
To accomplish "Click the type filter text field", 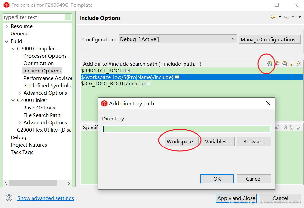I will pyautogui.click(x=34, y=17).
